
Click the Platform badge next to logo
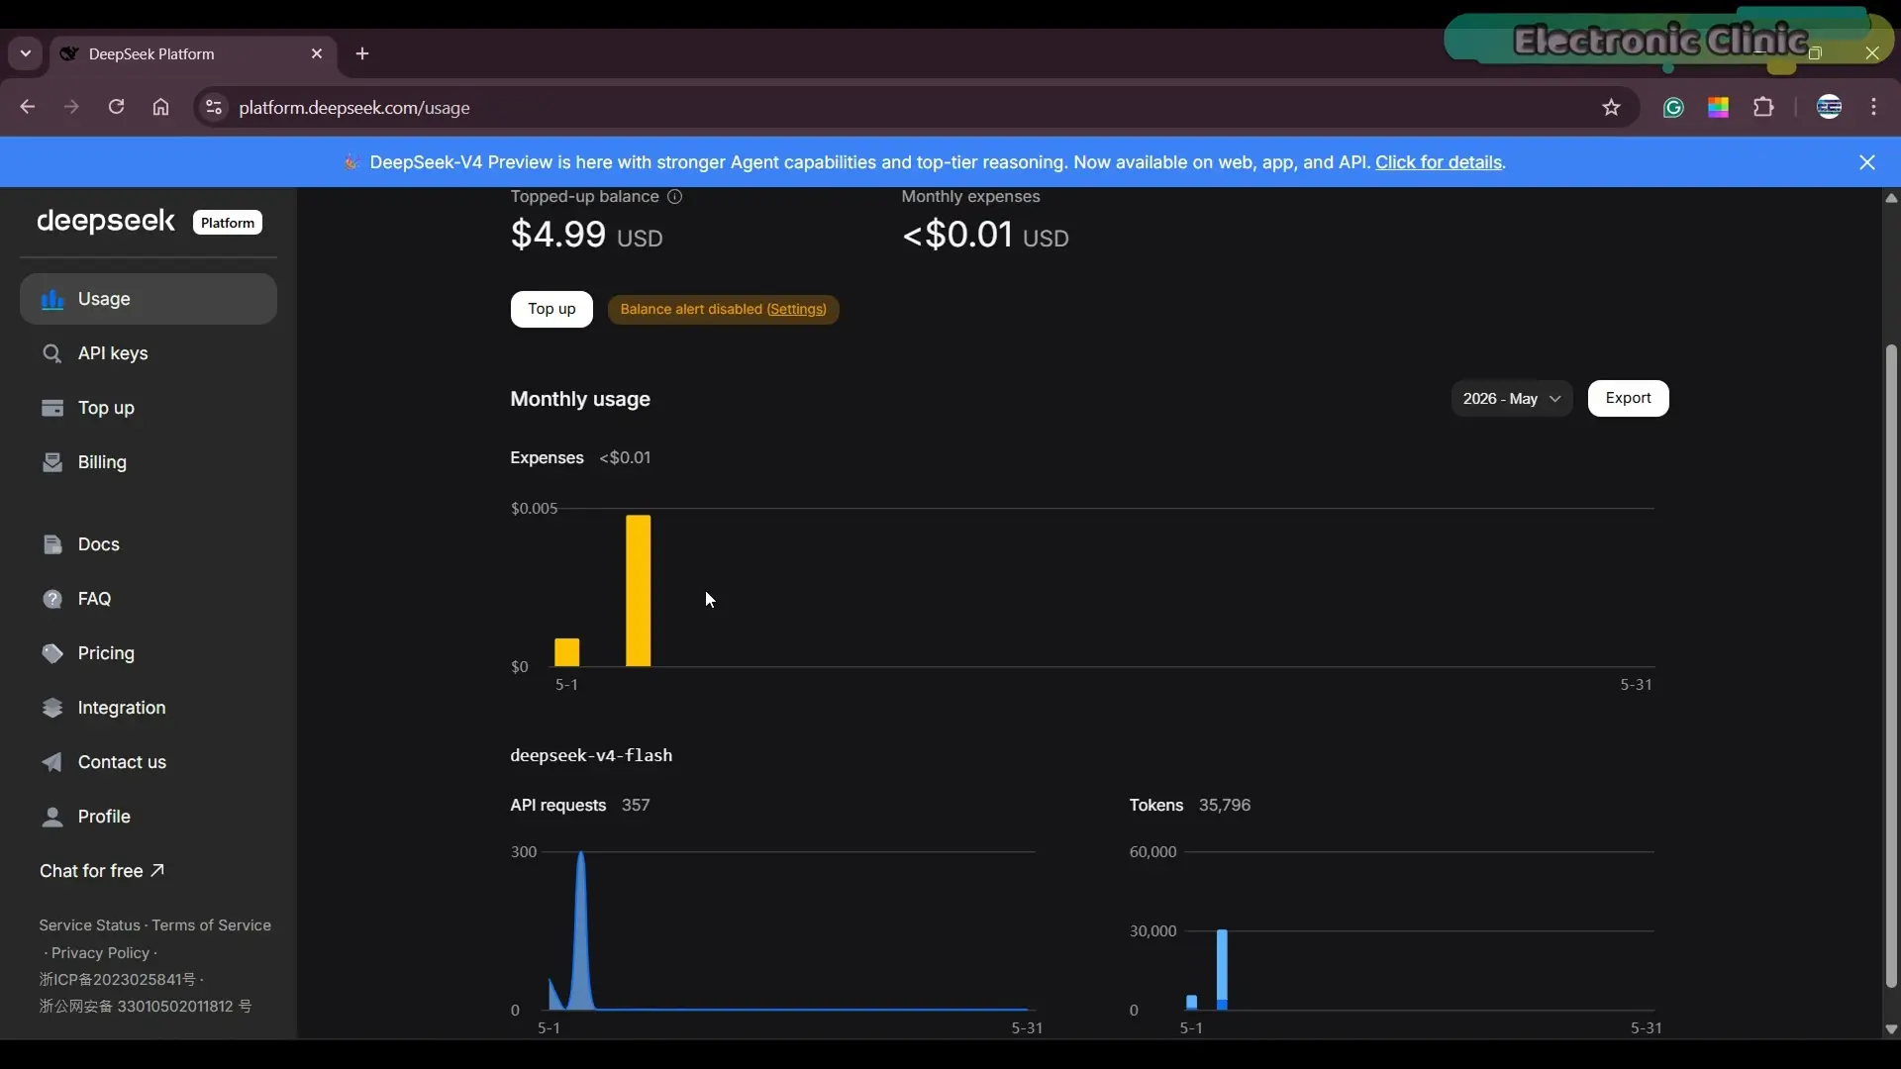click(228, 223)
